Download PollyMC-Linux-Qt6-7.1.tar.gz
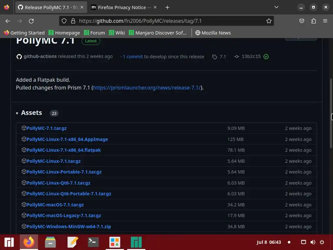Screen dimensions: 333x250 click(x=59, y=183)
